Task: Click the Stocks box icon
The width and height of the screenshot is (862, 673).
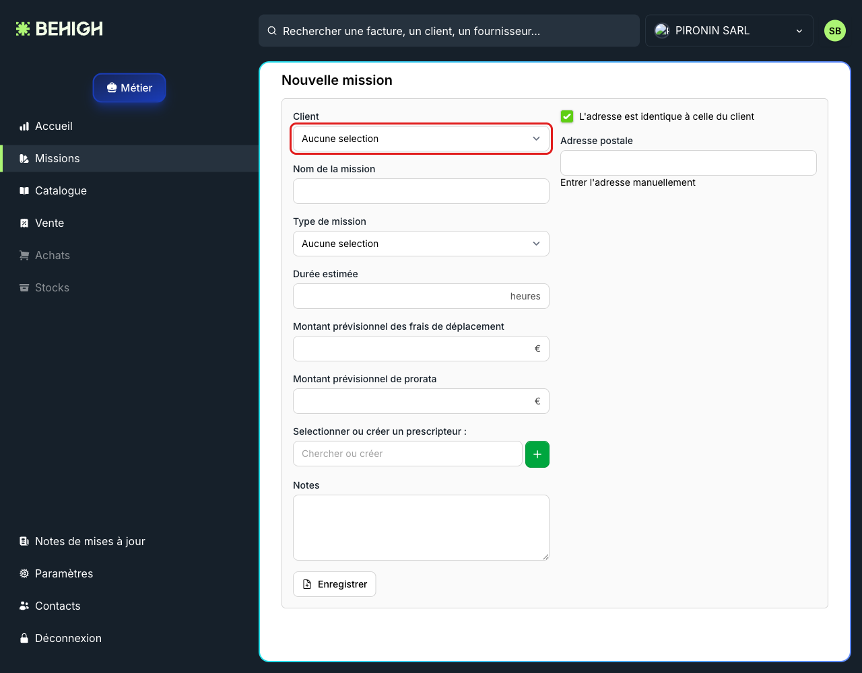Action: (x=24, y=288)
